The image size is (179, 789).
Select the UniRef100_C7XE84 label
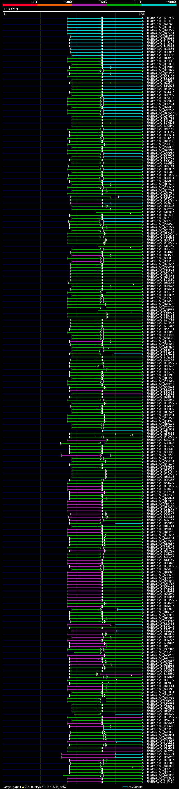click(161, 461)
